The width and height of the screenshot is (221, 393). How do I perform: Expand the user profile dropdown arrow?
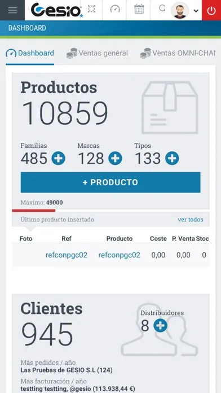coord(196,11)
